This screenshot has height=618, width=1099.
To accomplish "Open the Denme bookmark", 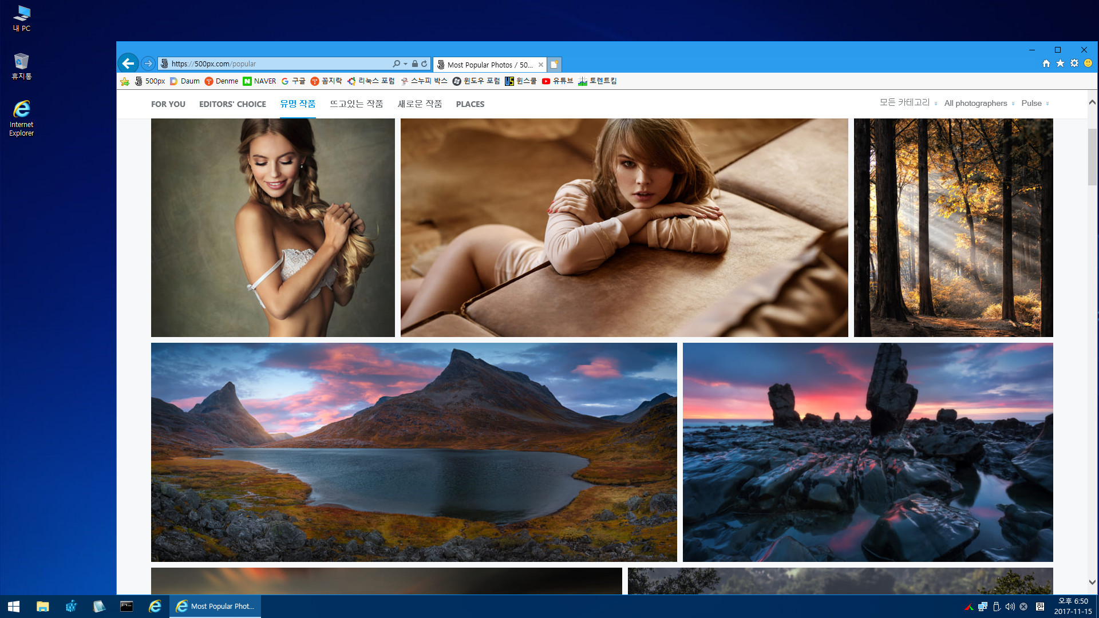I will [222, 81].
